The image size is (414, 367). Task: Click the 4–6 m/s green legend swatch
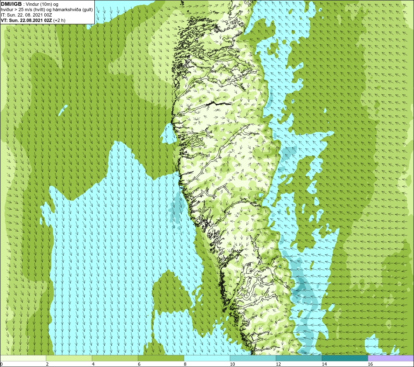point(115,358)
